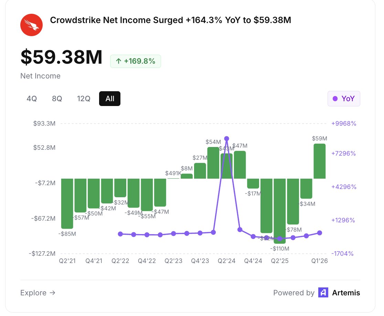The width and height of the screenshot is (384, 316).
Task: Click the +4296% right axis label
Action: tap(344, 187)
